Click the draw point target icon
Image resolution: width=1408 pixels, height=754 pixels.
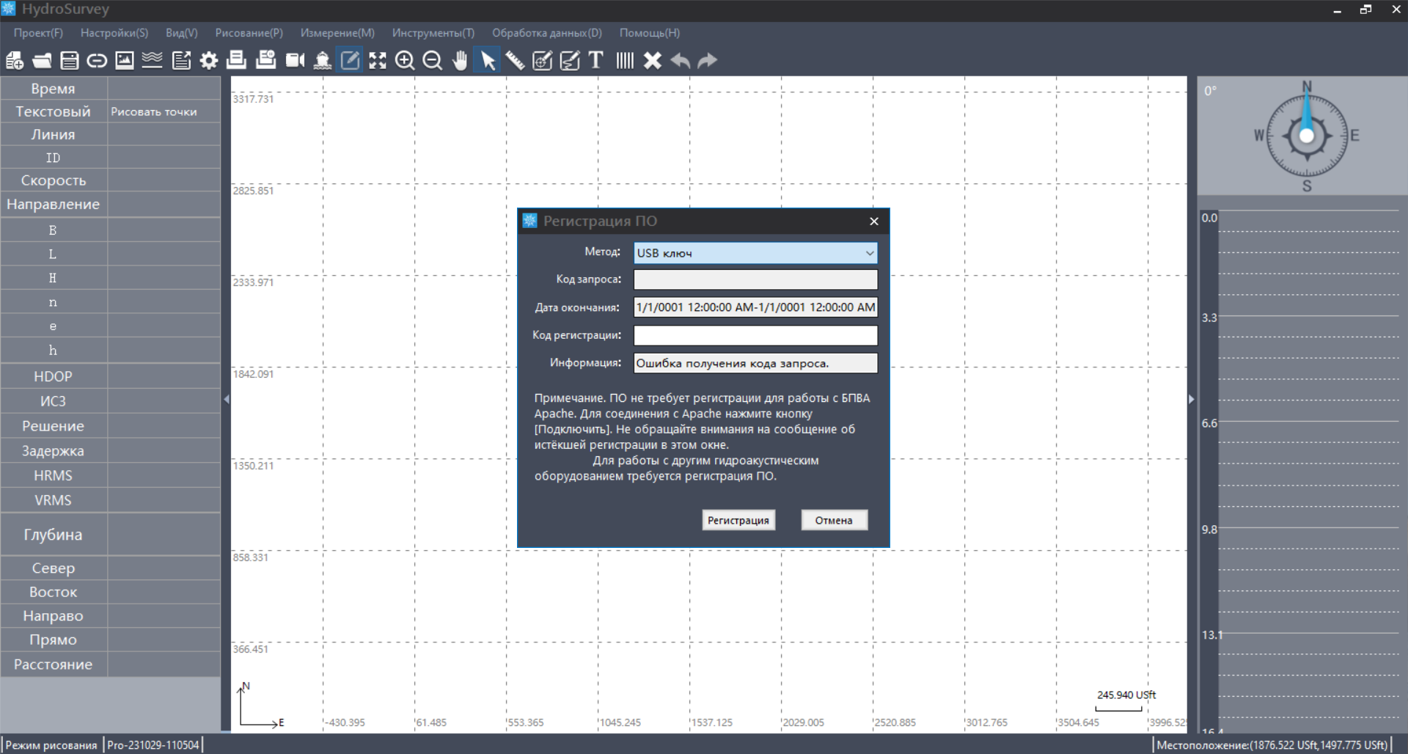[542, 60]
